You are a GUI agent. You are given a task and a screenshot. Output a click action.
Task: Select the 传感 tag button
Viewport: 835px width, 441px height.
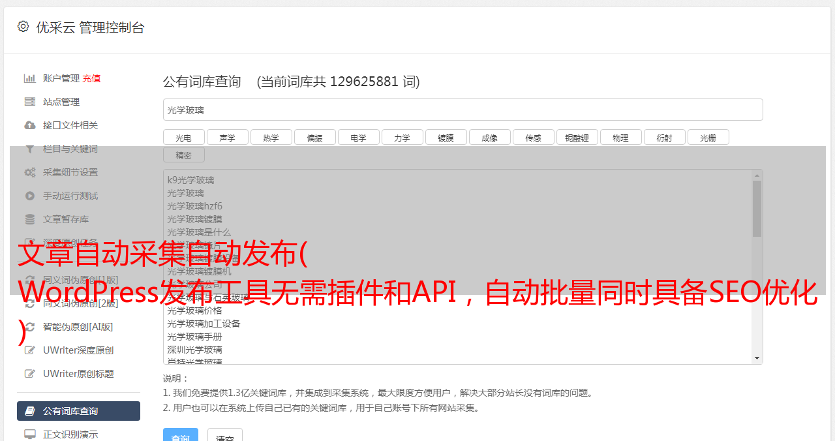(x=533, y=137)
